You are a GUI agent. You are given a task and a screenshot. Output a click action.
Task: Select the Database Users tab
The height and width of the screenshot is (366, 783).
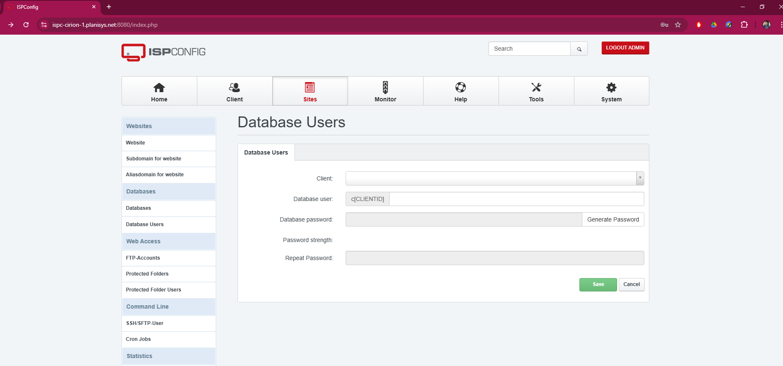266,152
